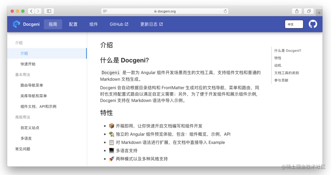Click the laptop emoji before 多语言支持
The width and height of the screenshot is (331, 175).
[x=111, y=151]
